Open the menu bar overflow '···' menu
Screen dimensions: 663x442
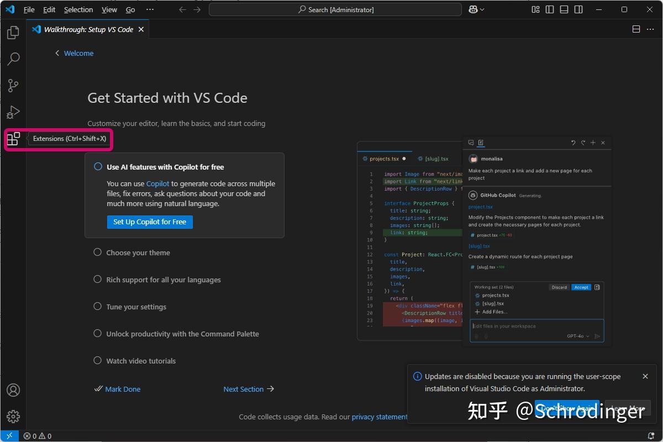coord(150,9)
